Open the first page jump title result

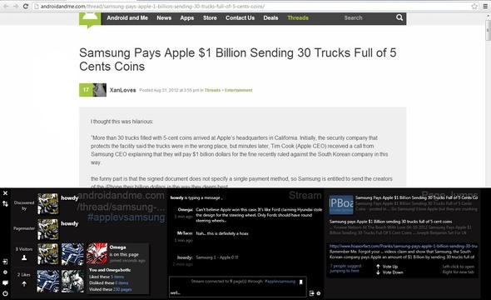point(416,197)
